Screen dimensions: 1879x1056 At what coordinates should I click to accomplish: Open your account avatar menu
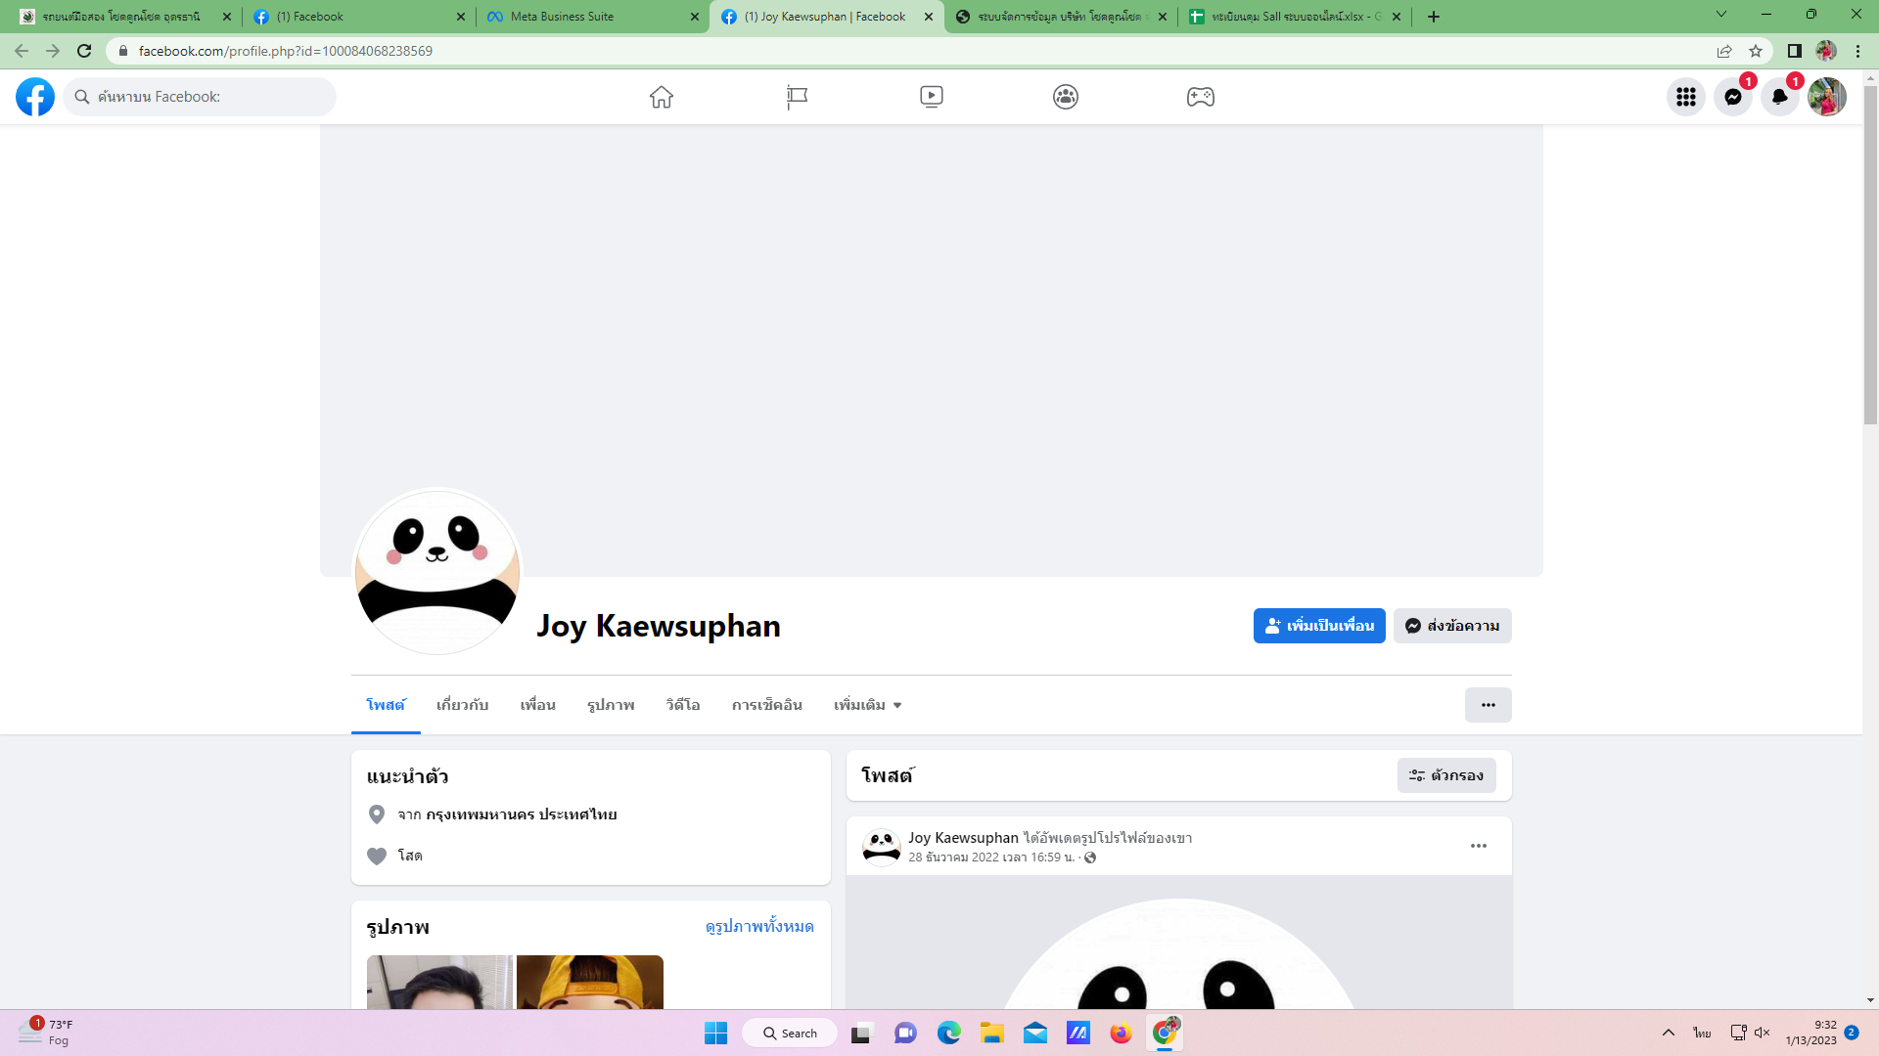(1826, 97)
